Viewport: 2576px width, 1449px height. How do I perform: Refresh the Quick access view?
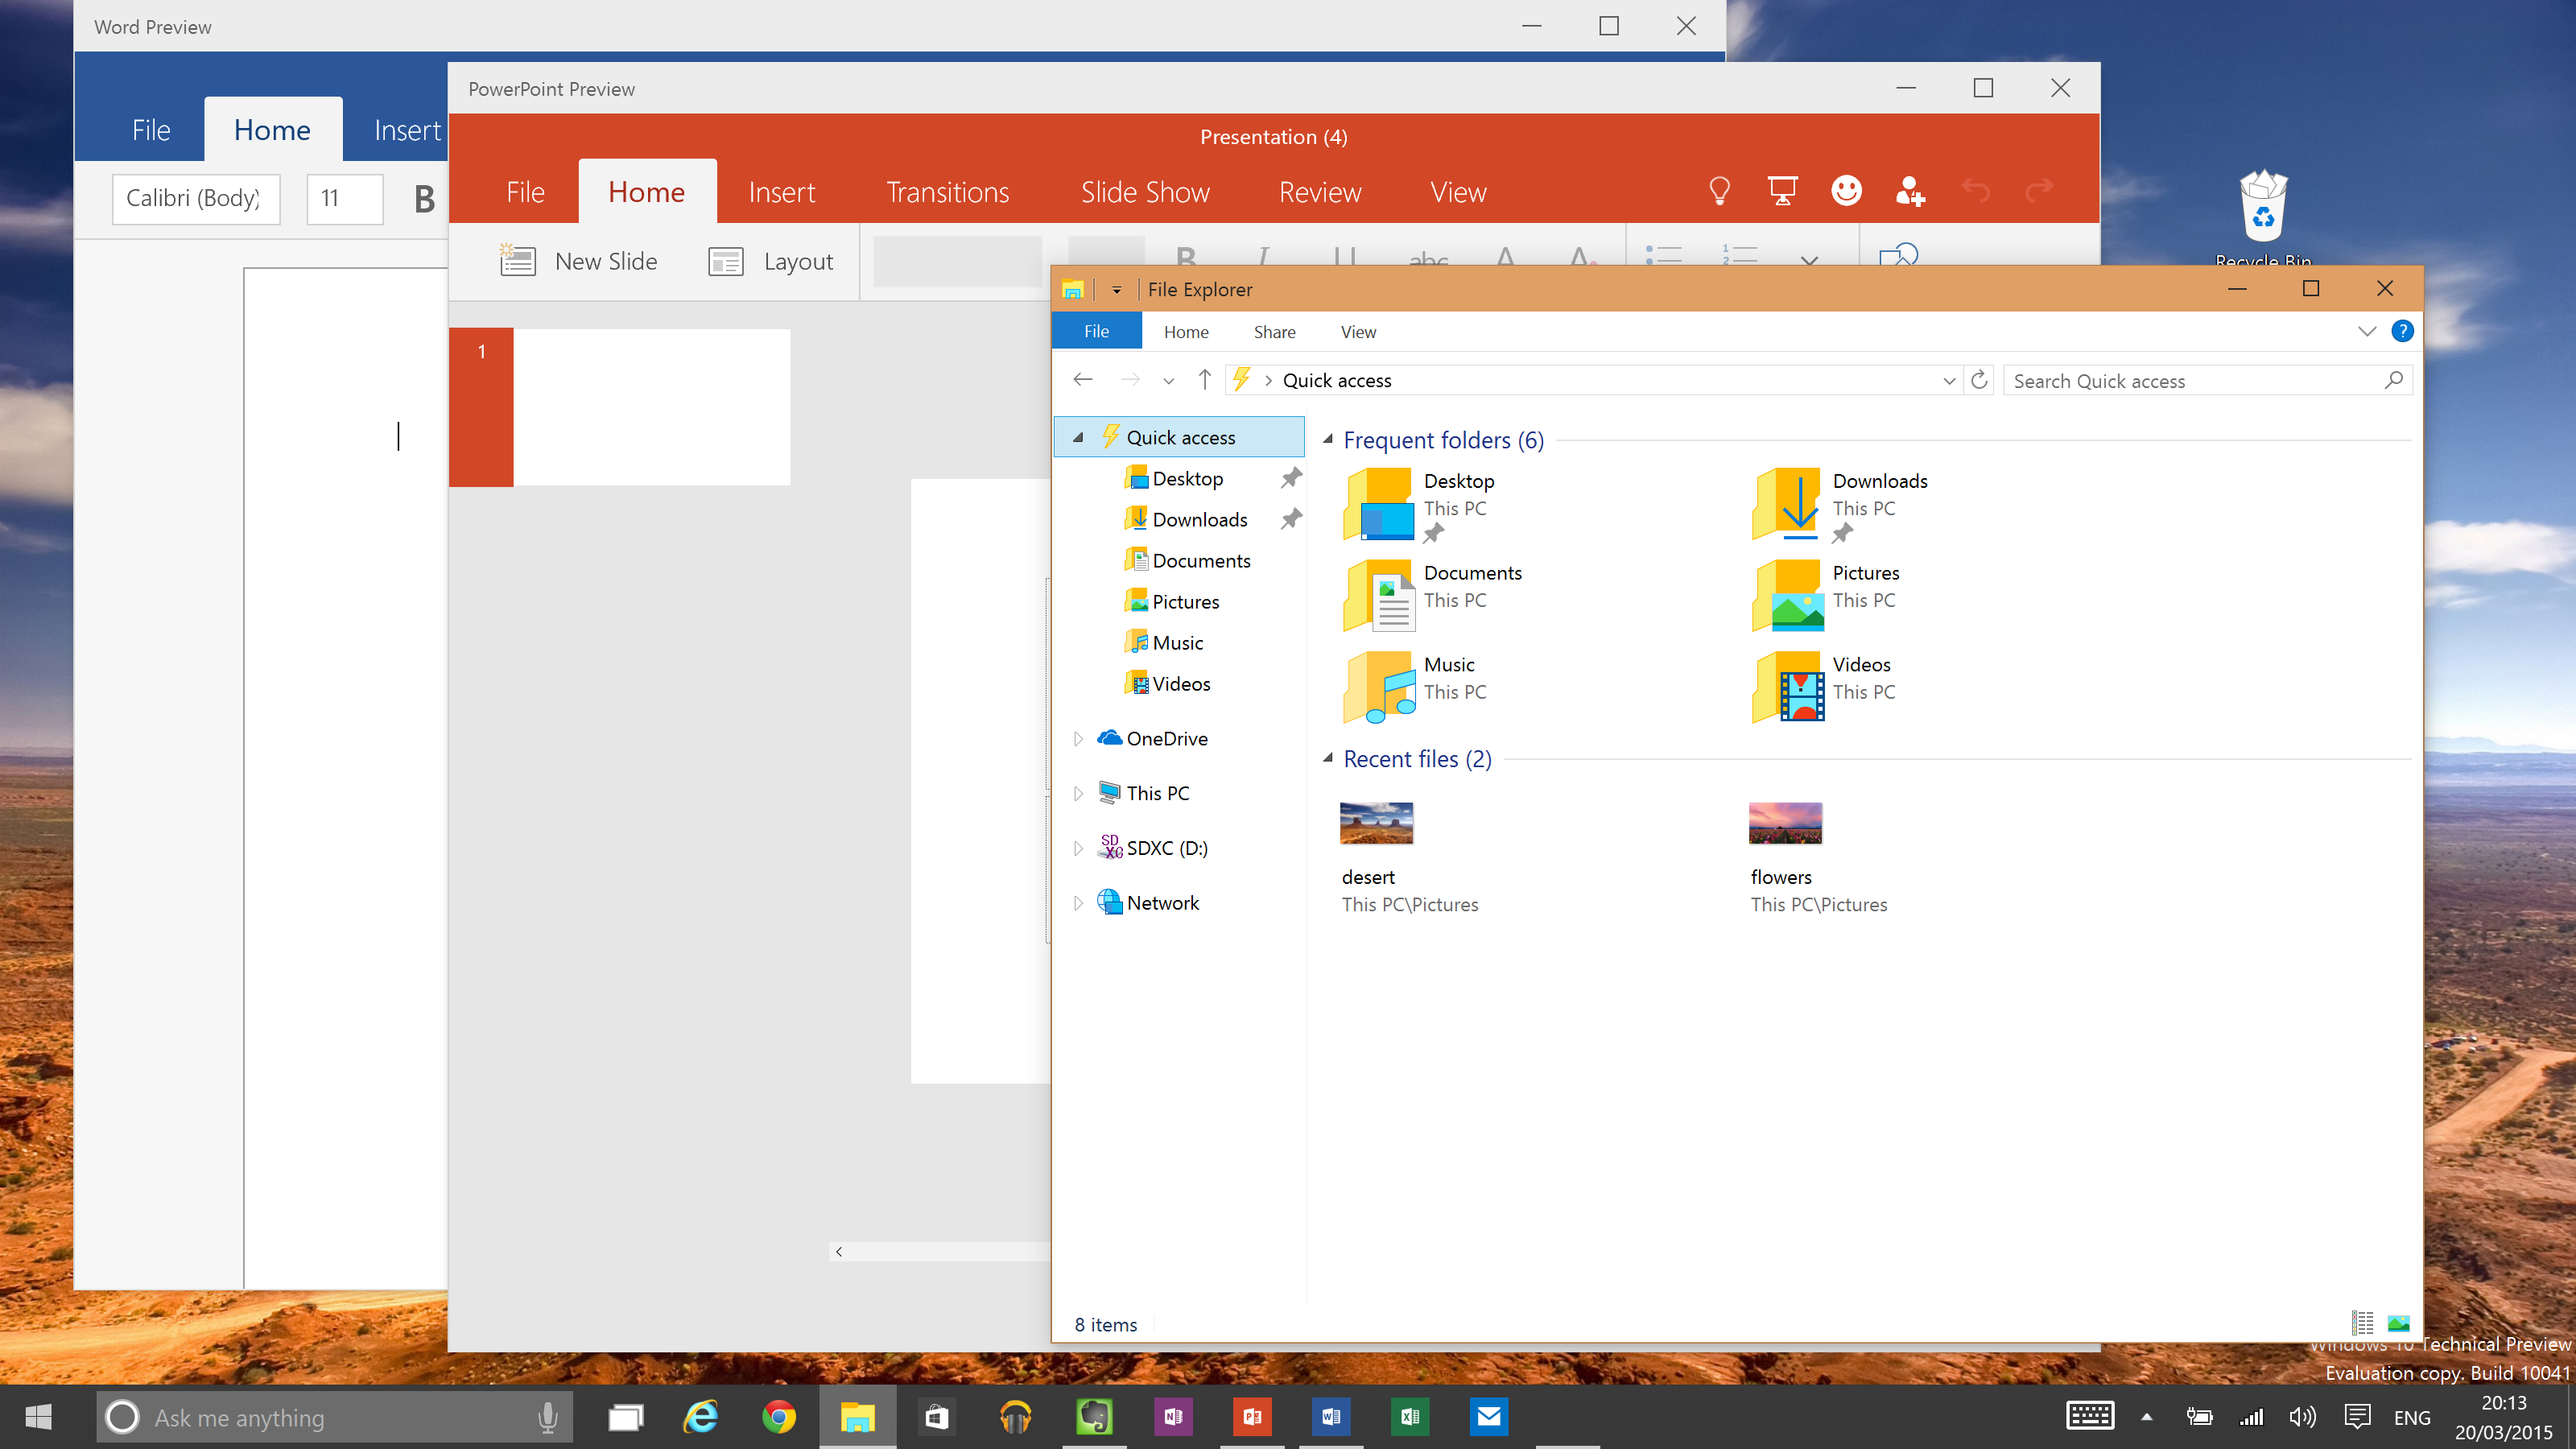1979,380
